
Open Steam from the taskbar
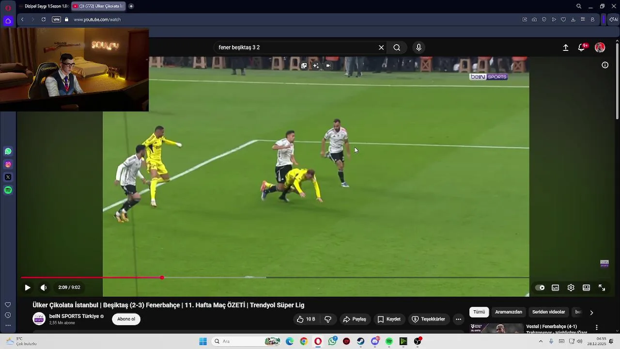click(x=361, y=341)
